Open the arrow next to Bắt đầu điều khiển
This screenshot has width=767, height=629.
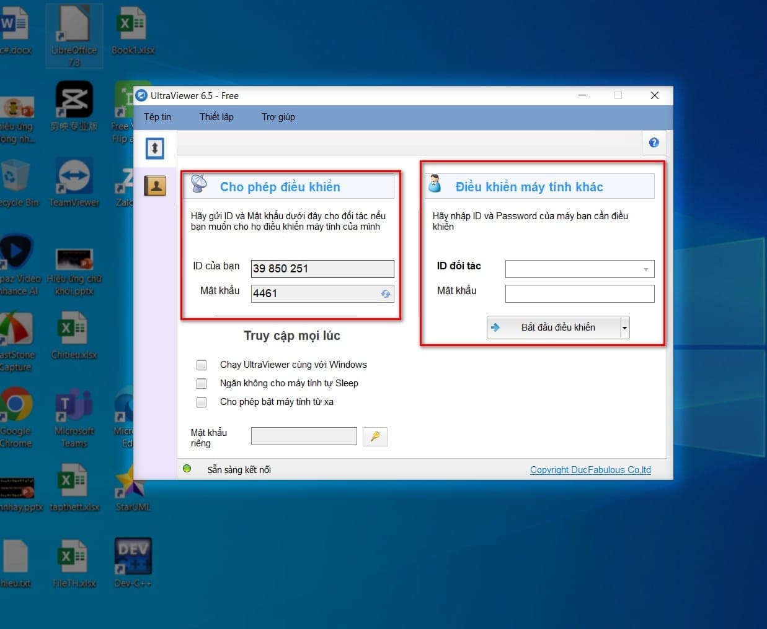[624, 328]
